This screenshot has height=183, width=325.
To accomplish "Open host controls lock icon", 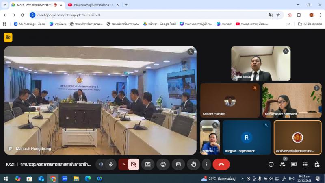I will point(317,164).
